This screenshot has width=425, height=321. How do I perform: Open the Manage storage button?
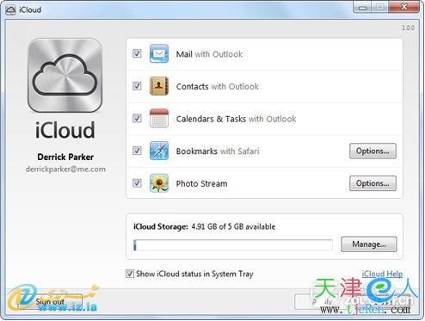click(x=369, y=244)
